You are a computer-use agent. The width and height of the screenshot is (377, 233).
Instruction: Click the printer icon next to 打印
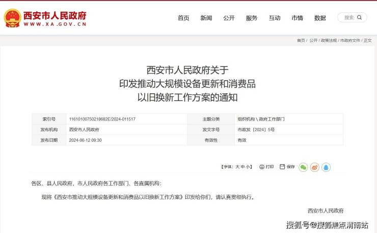click(x=261, y=167)
